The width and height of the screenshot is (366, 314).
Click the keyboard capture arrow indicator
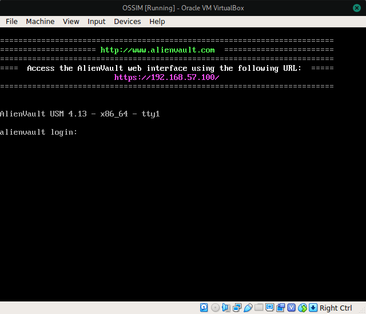pos(313,308)
